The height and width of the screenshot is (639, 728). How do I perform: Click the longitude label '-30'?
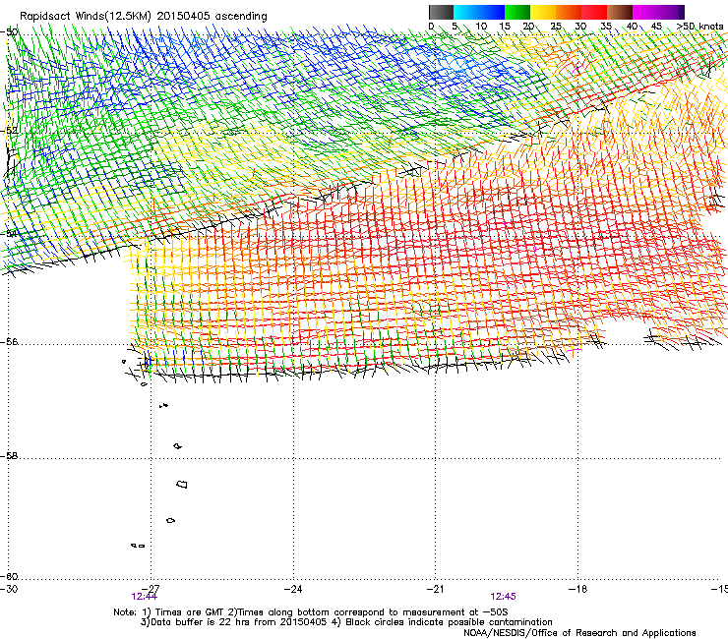(x=9, y=589)
